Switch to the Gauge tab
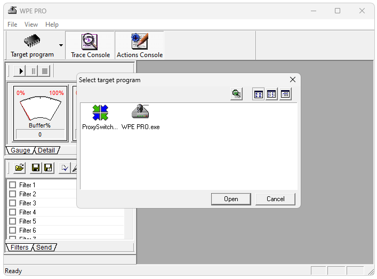The image size is (377, 279). (x=20, y=150)
